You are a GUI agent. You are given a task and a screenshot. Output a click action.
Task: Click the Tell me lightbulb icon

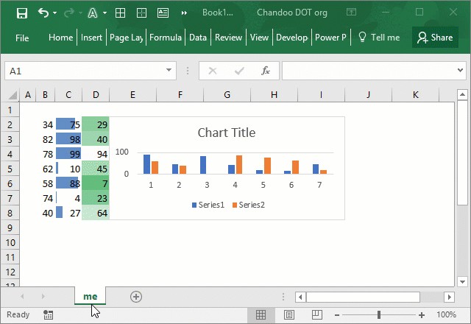[x=362, y=37]
